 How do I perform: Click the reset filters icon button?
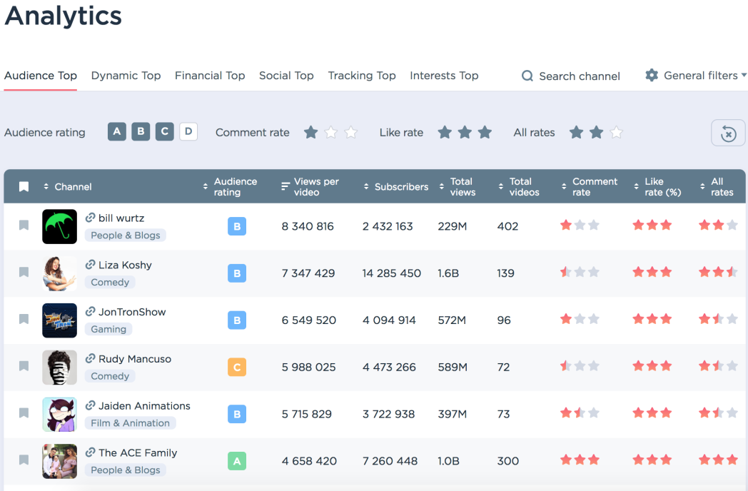coord(728,133)
